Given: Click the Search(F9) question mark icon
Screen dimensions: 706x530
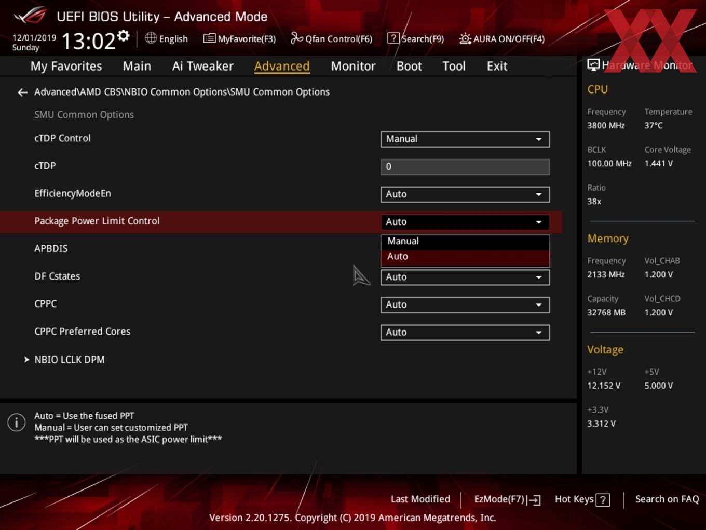Looking at the screenshot, I should (393, 38).
